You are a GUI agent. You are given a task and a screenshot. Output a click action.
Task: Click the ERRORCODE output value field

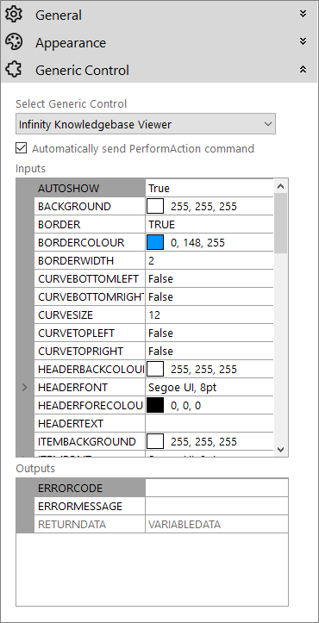(216, 488)
